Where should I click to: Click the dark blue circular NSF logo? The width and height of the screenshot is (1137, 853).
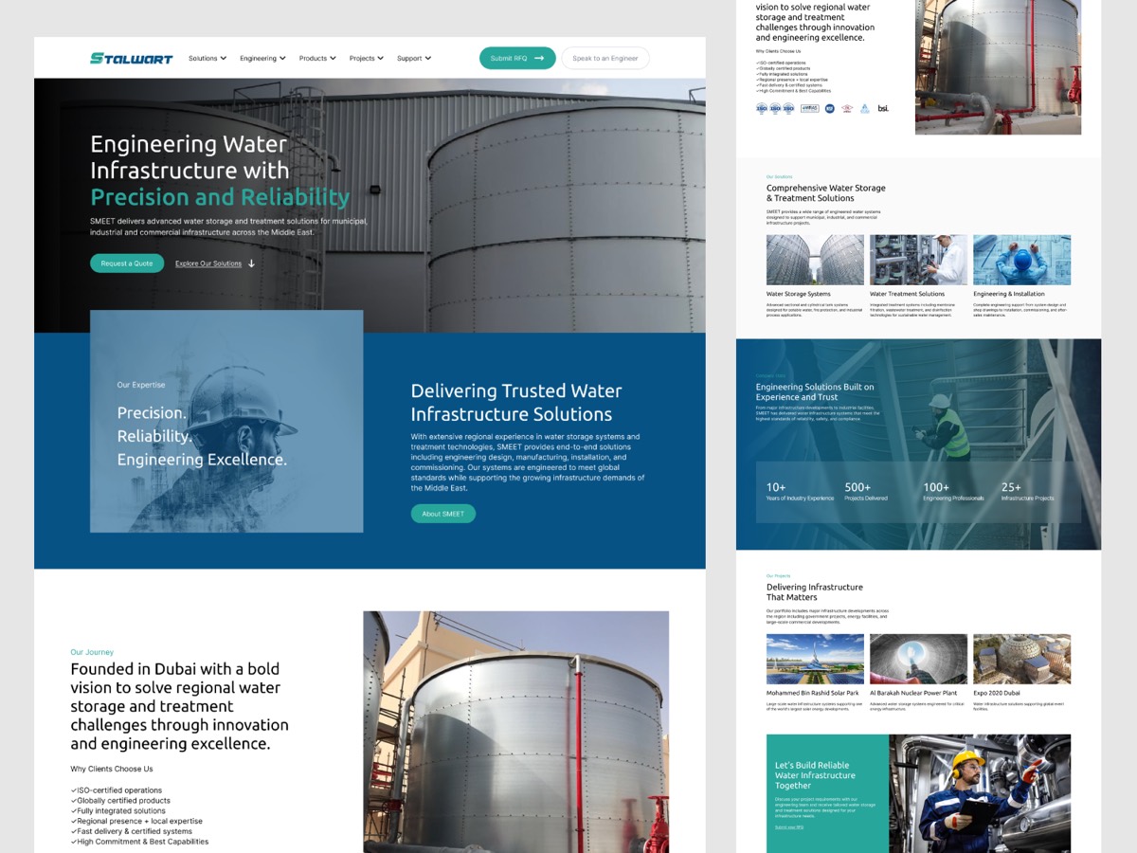[830, 108]
